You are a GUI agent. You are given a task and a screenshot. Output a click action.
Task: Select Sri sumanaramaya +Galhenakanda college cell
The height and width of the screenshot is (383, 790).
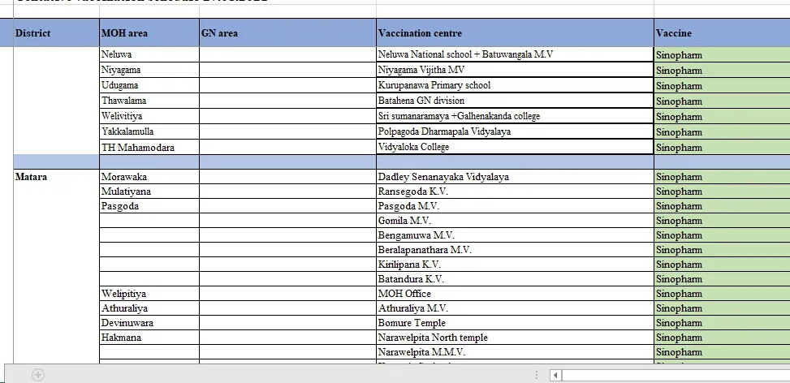(x=515, y=116)
